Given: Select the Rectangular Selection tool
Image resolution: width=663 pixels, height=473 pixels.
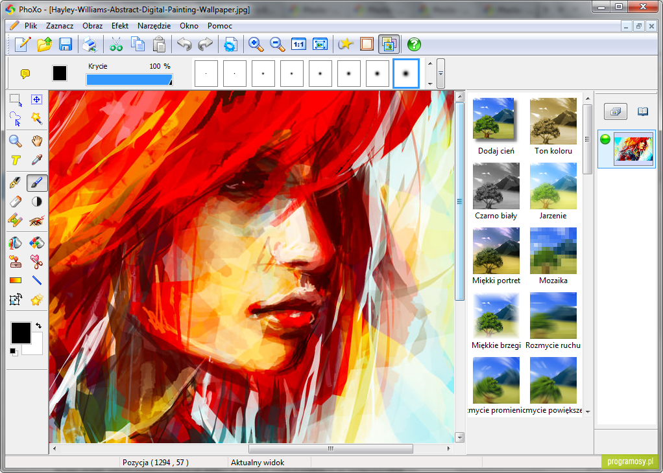Looking at the screenshot, I should click(16, 100).
